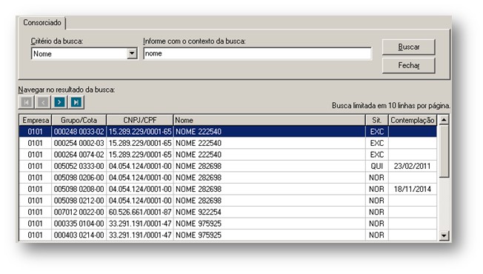Click contemplation date 18/11/2014
Viewport: 483px width, 274px height.
pos(412,189)
